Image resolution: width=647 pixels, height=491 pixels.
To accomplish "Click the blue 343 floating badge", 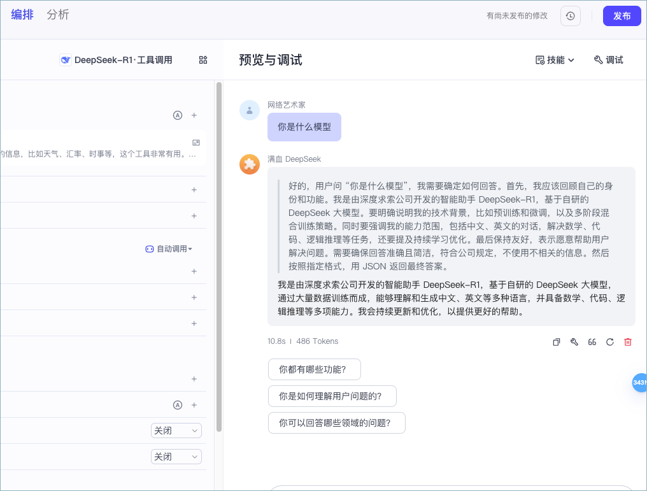I will coord(639,382).
